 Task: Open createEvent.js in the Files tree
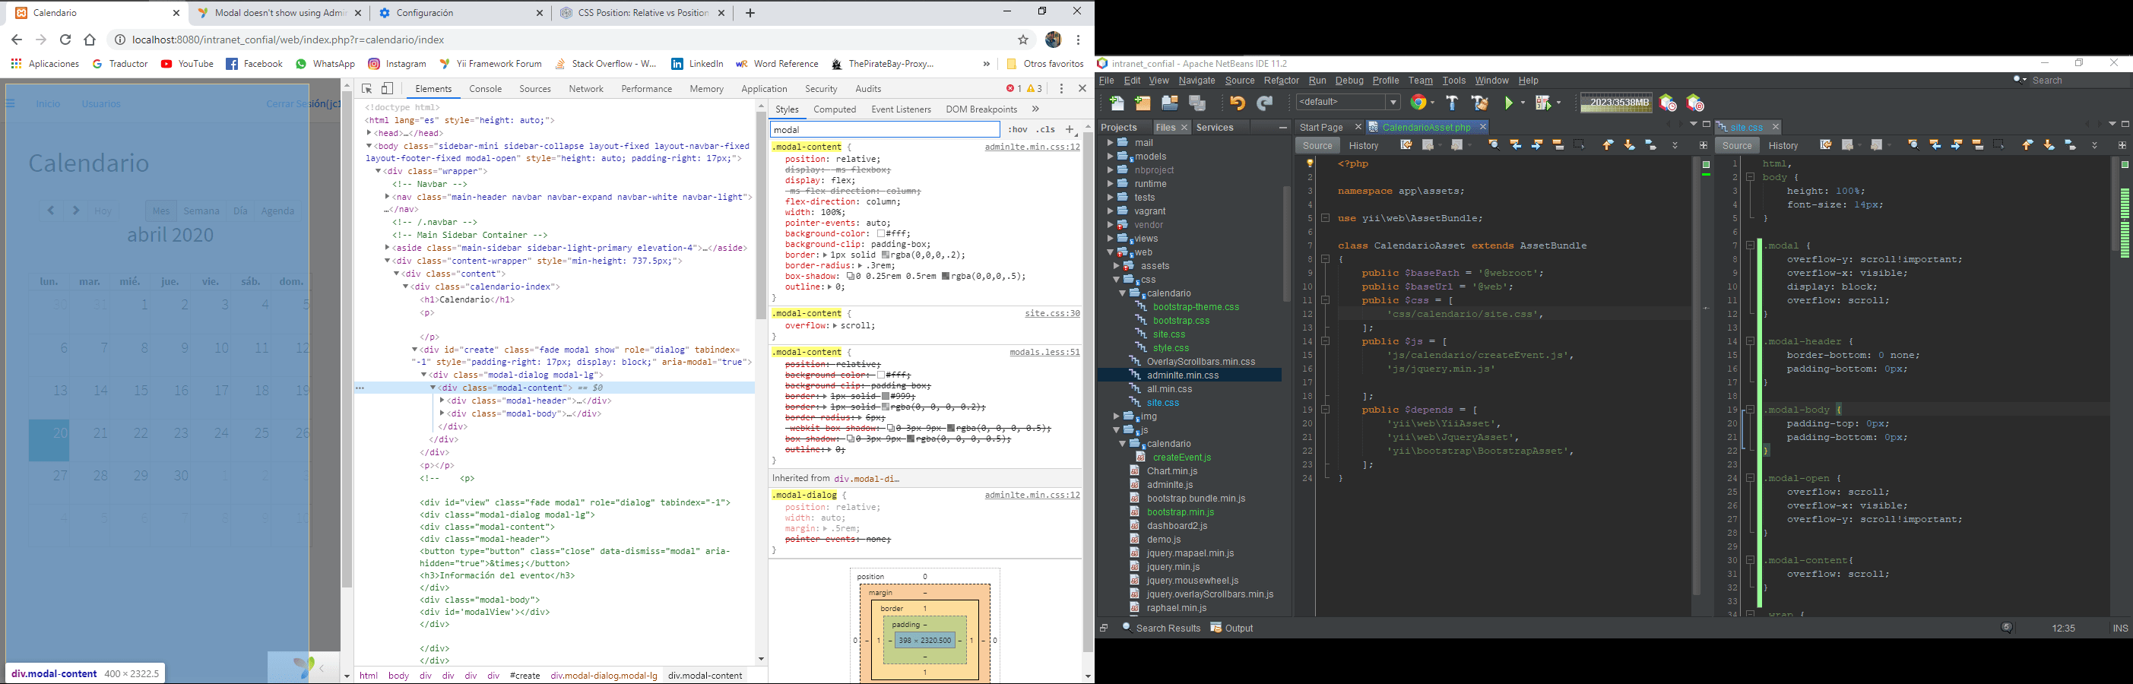(1181, 457)
